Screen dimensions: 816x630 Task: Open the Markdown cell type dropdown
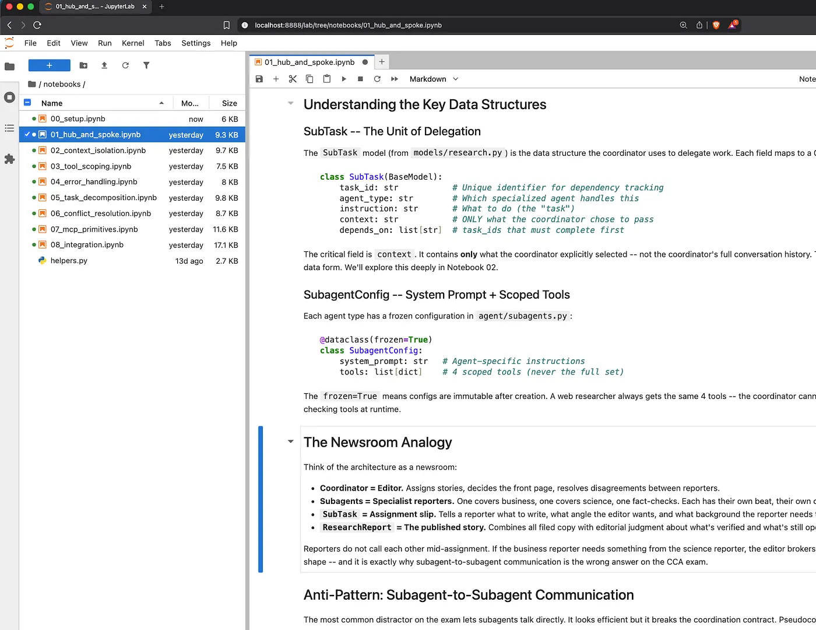click(434, 79)
